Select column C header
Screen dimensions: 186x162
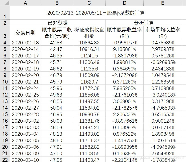tap(89, 3)
